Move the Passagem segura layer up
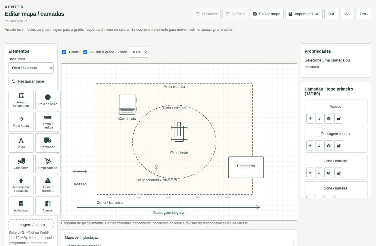 (x=310, y=146)
